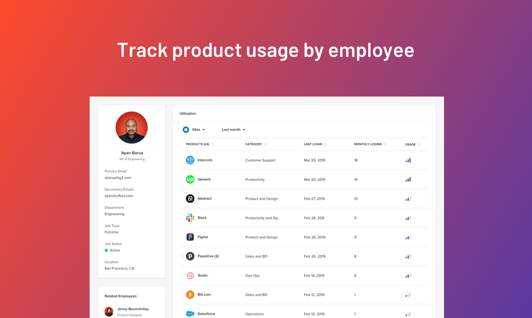Image resolution: width=532 pixels, height=318 pixels.
Task: Click the Figma app icon
Action: pyautogui.click(x=190, y=237)
